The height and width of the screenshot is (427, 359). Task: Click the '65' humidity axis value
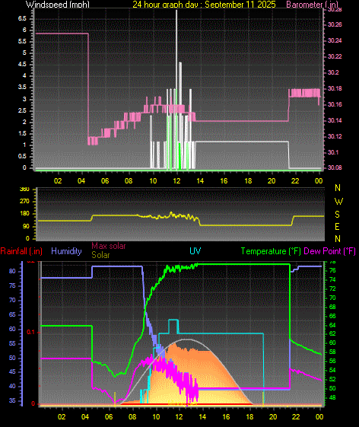pyautogui.click(x=12, y=315)
